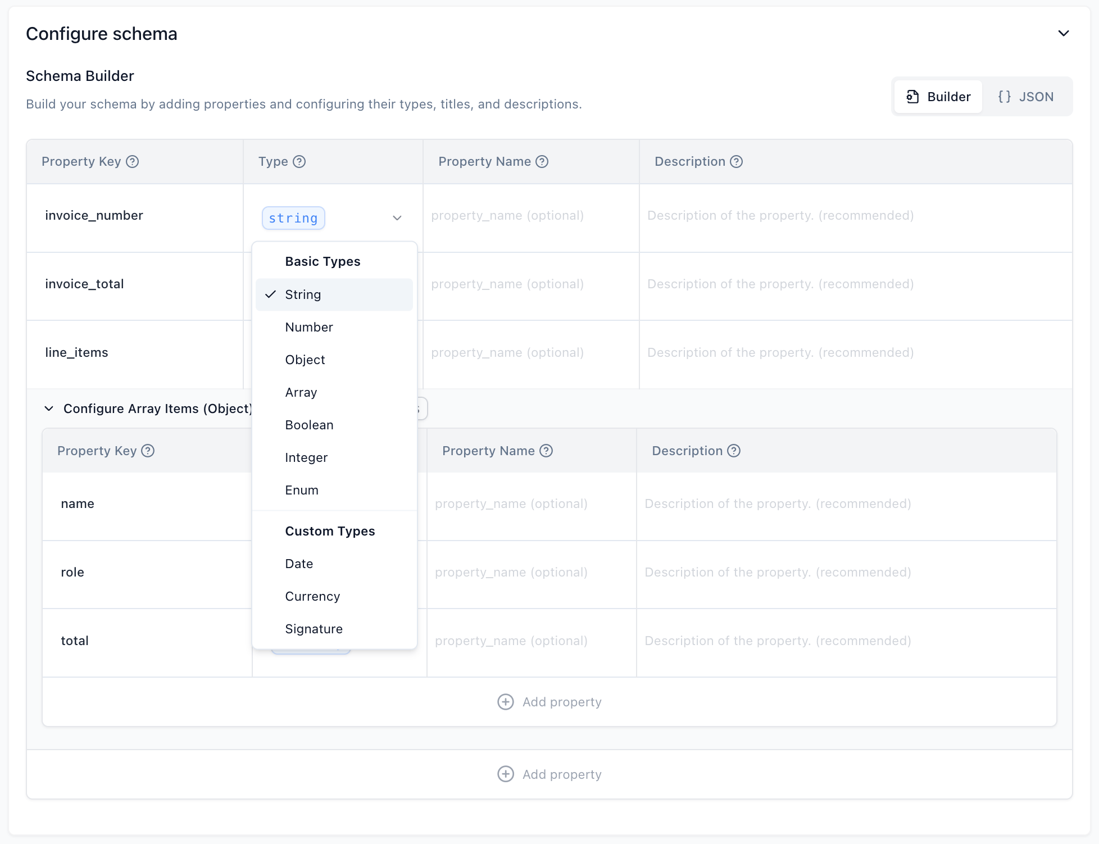Select Number from the type list

coord(309,328)
